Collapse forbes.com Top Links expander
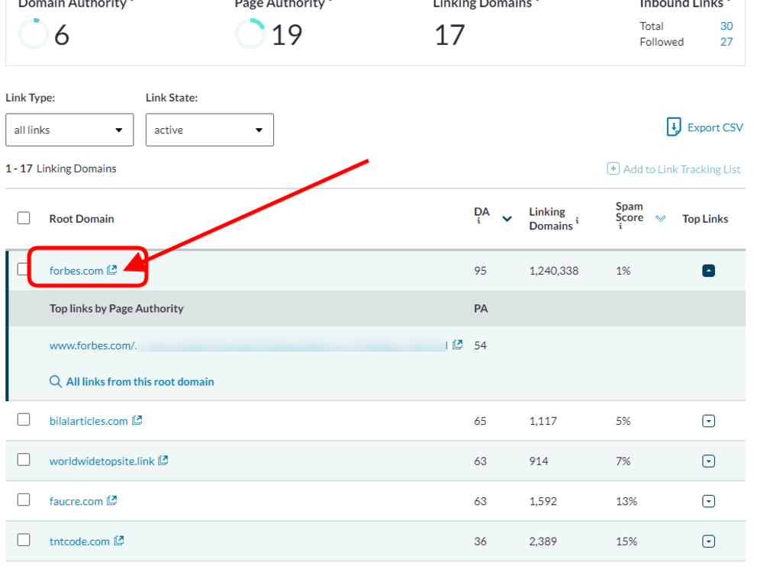Screen dimensions: 763x572 click(x=709, y=271)
